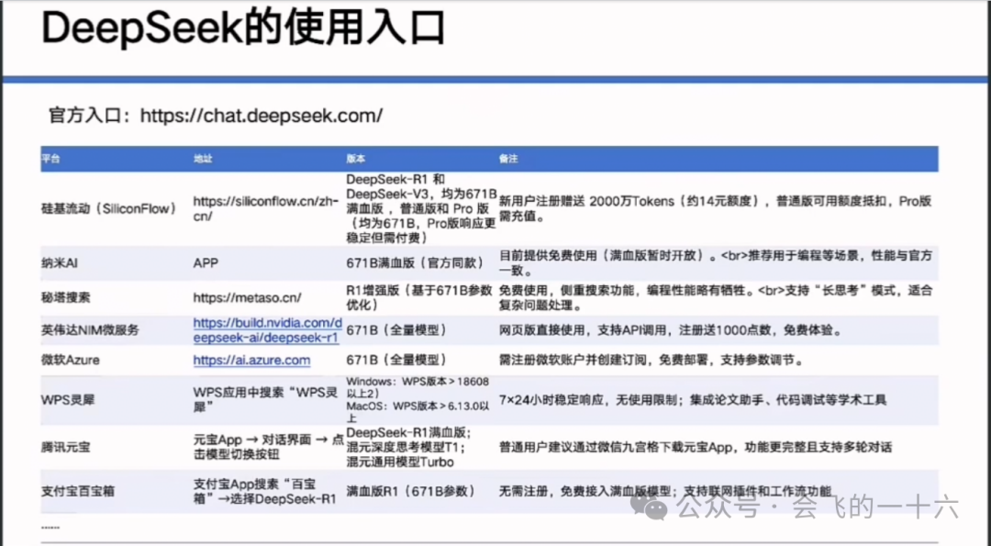Click the "DeepSeek-R1 和 DeepSeek-V3" version cell
The width and height of the screenshot is (991, 546).
(x=421, y=208)
